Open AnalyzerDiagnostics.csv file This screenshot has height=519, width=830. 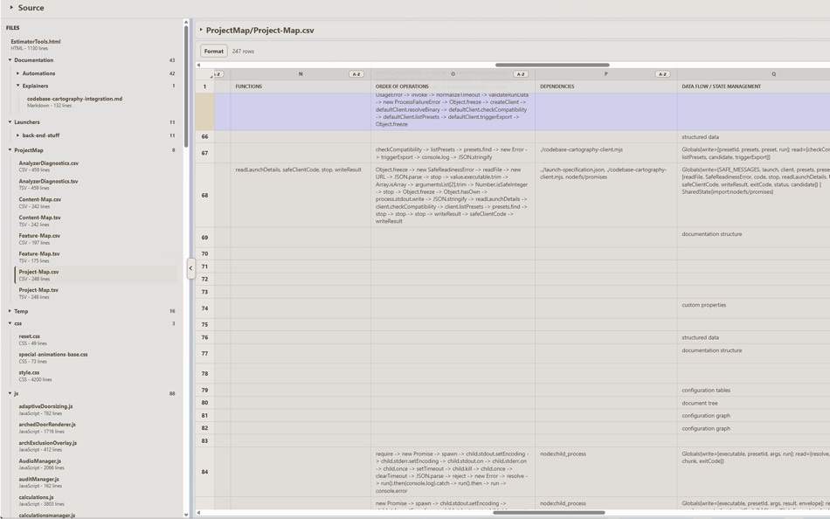[x=49, y=166]
